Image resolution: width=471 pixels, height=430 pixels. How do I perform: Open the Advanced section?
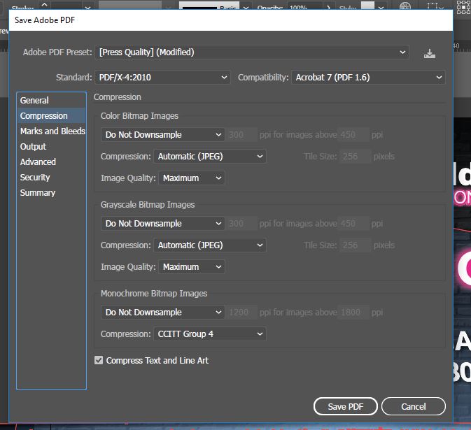(x=38, y=162)
